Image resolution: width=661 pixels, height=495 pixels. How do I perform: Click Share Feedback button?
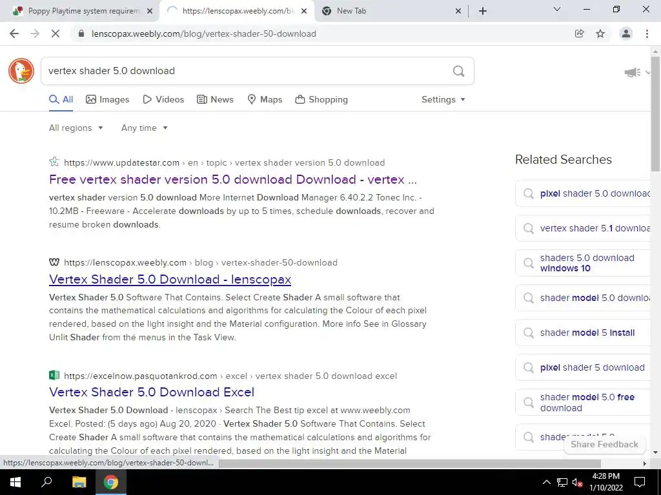coord(604,445)
